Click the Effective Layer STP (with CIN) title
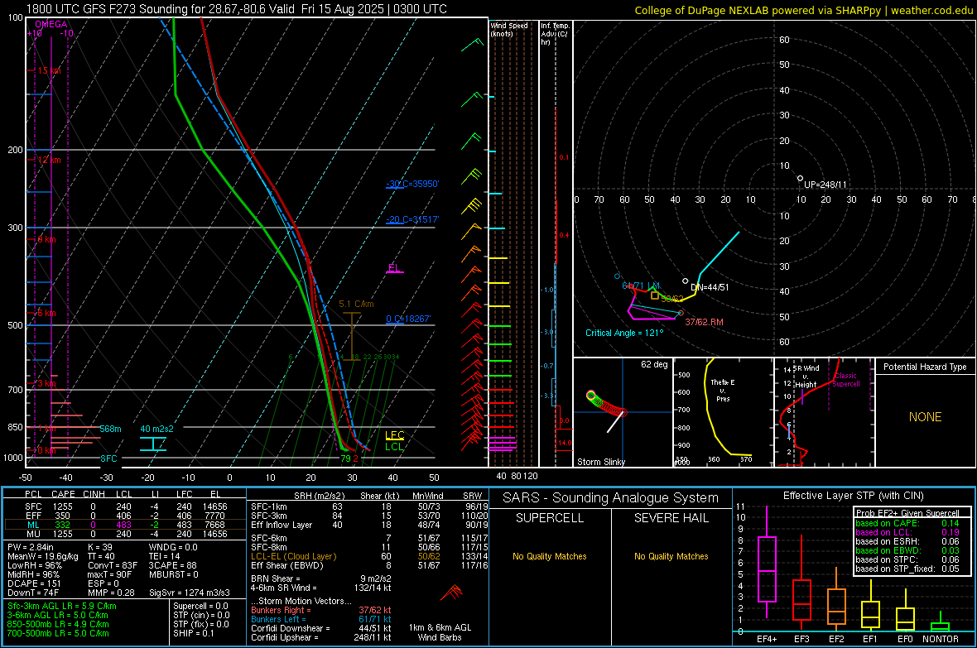This screenshot has width=977, height=648. [x=853, y=496]
